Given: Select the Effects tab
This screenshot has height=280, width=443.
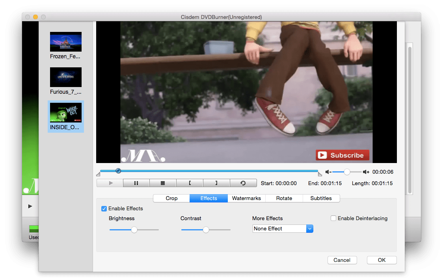Looking at the screenshot, I should [x=209, y=198].
